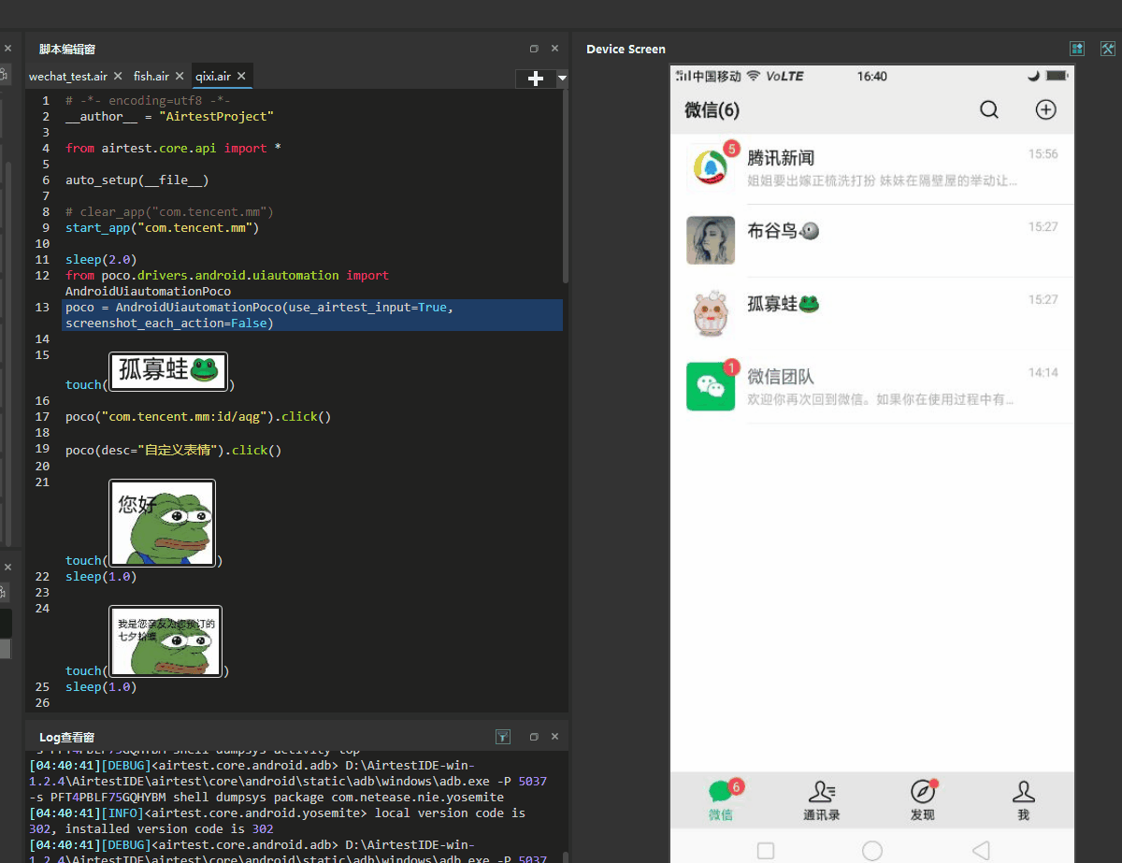Open 微信团队 green avatar icon
Screen dimensions: 1122x863
pyautogui.click(x=711, y=386)
